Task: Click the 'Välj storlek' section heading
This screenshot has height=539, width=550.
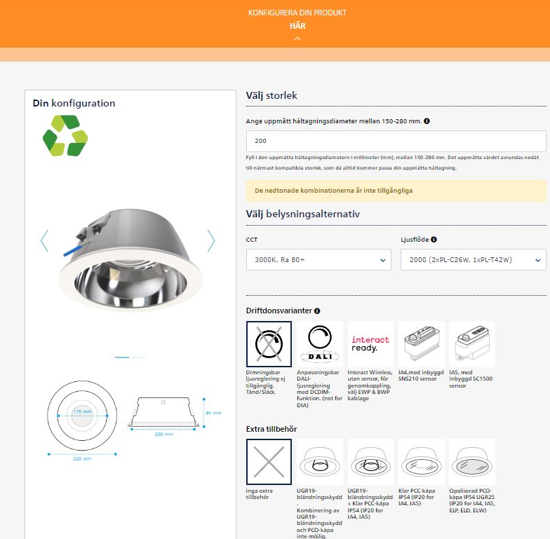Action: click(271, 95)
